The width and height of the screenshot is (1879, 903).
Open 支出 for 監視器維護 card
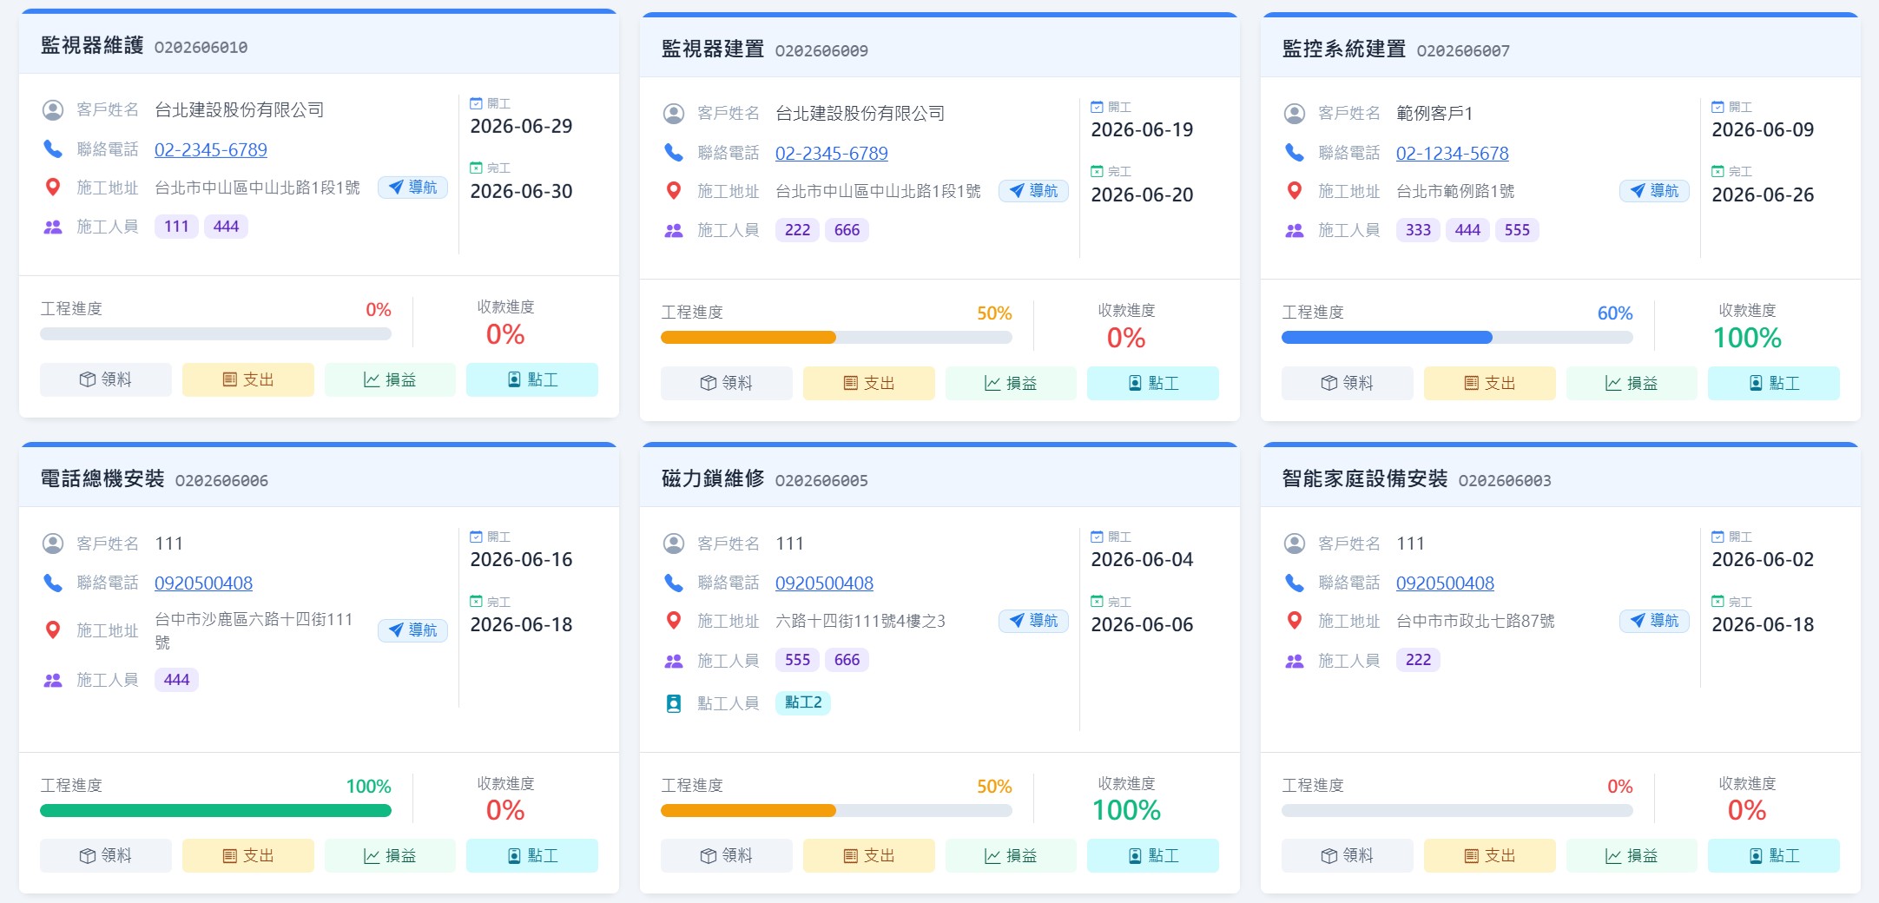[248, 379]
